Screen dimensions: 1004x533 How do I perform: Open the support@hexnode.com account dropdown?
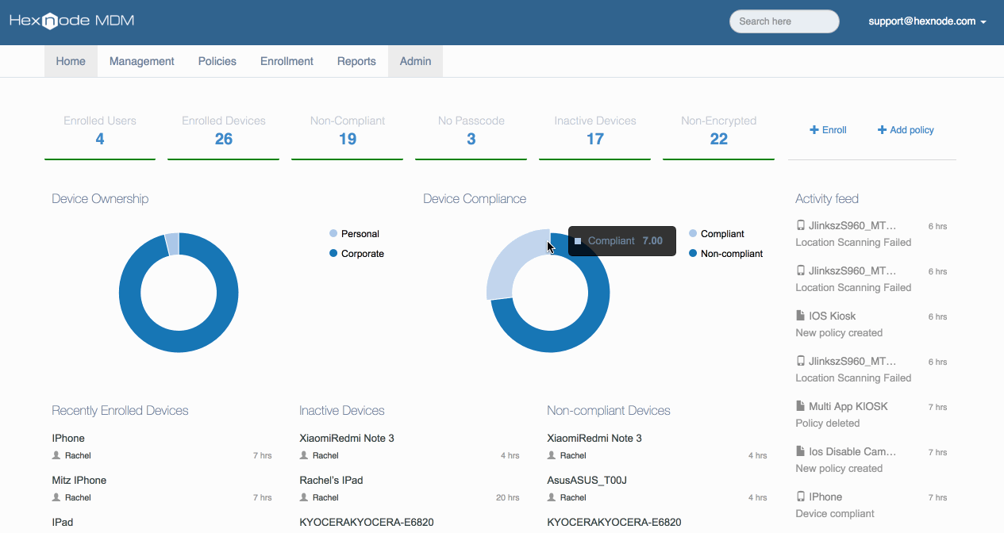[x=927, y=21]
